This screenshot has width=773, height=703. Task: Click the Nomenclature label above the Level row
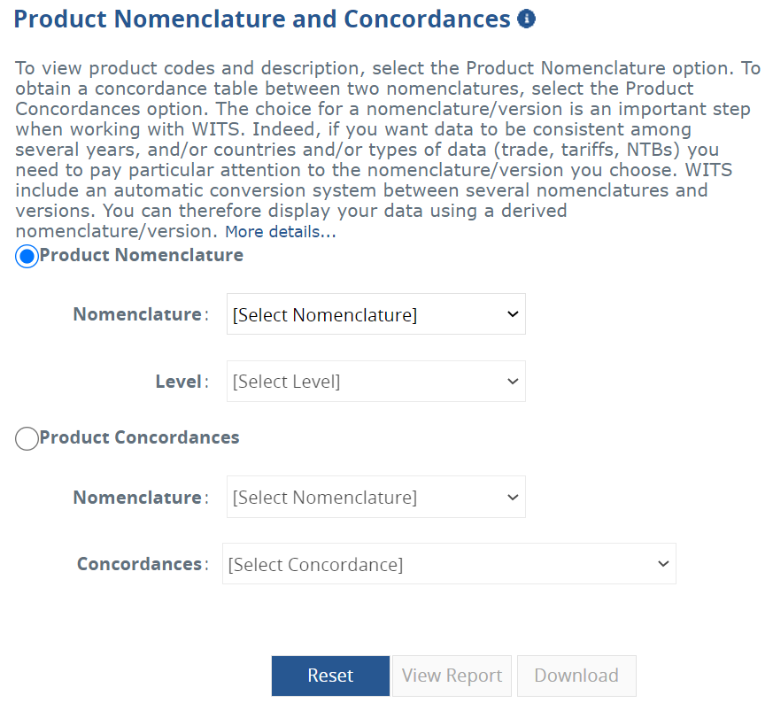coord(137,314)
